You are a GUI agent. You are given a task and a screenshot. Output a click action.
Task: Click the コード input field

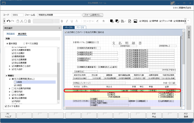tap(17, 15)
